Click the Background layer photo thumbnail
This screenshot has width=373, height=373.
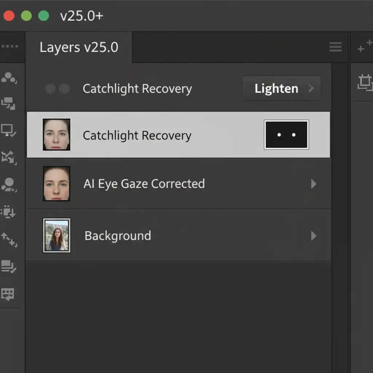[x=56, y=235]
